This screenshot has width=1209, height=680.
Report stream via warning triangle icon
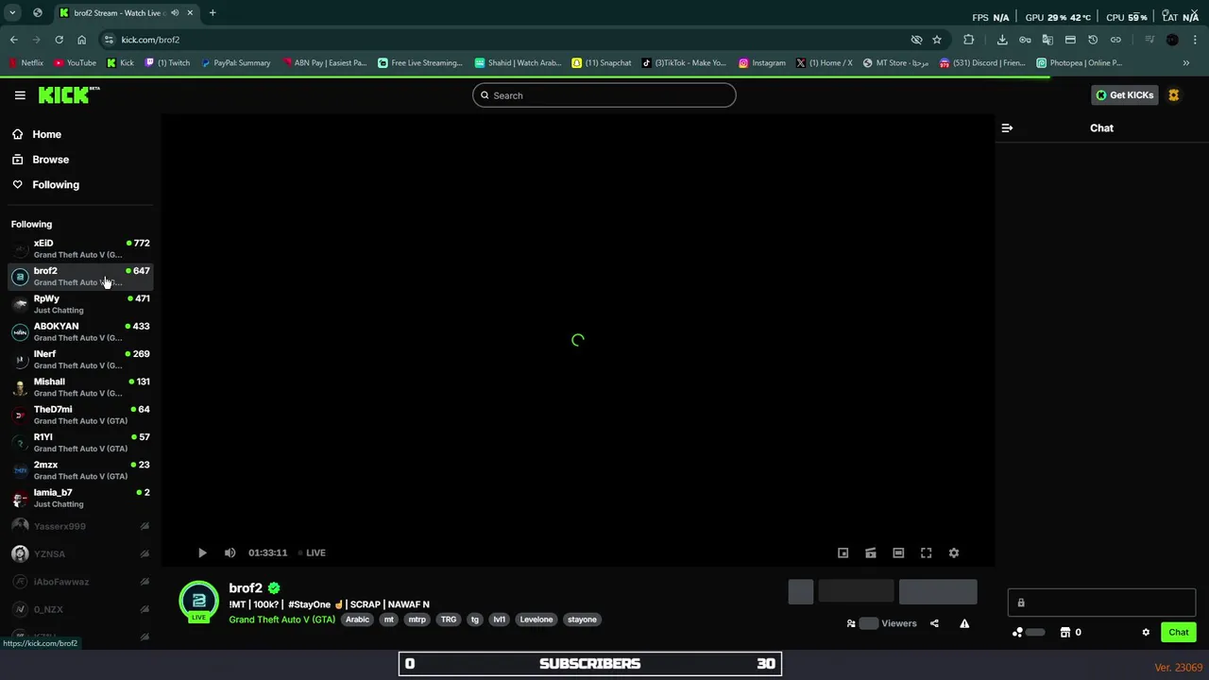point(964,623)
